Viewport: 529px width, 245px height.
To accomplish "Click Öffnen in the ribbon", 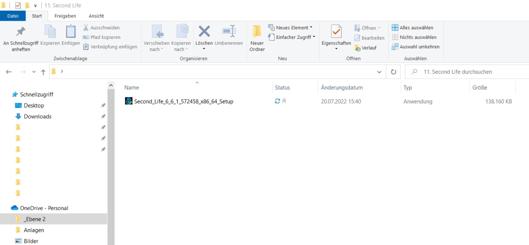I will [x=367, y=28].
